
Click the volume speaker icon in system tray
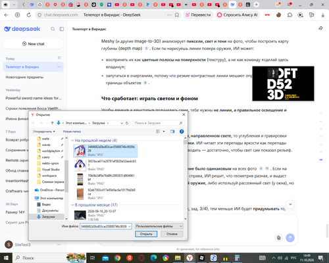click(x=280, y=258)
